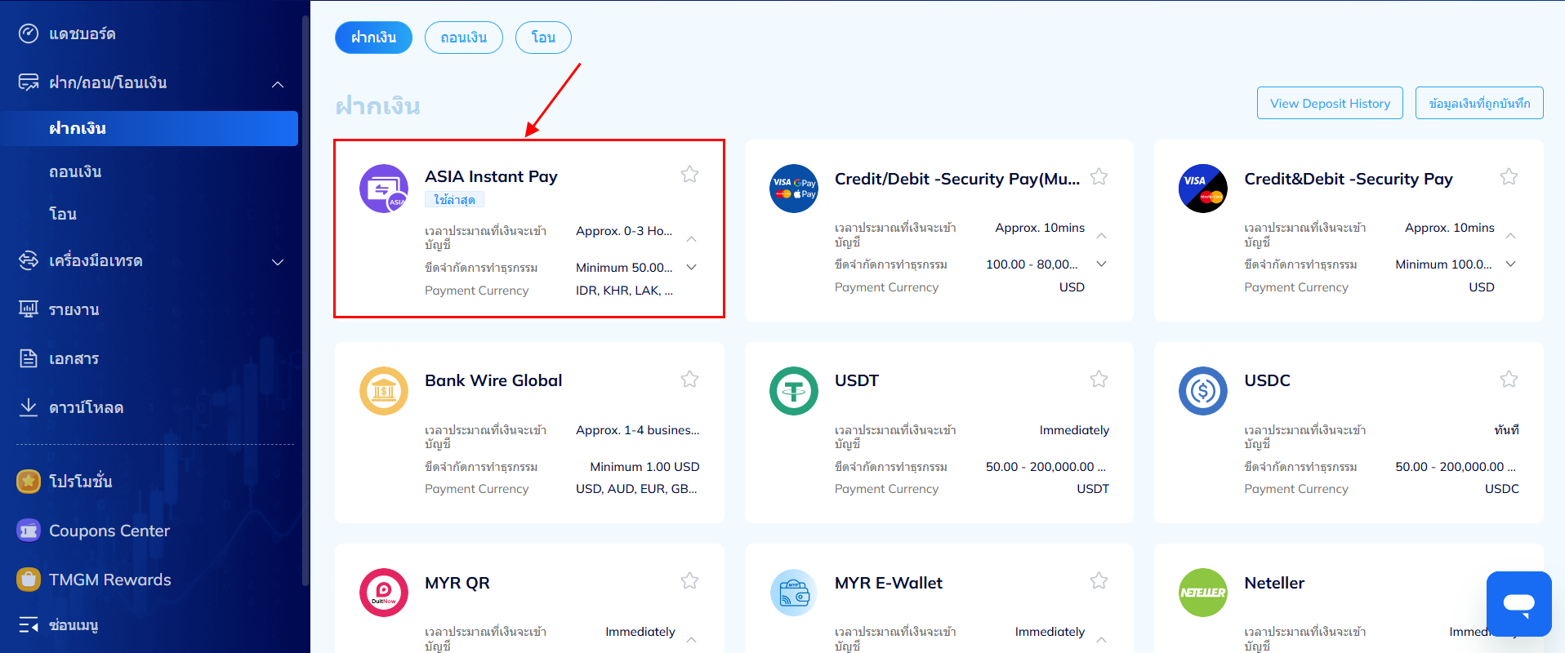Click the USDC coin logo
This screenshot has height=653, width=1565.
(x=1203, y=391)
